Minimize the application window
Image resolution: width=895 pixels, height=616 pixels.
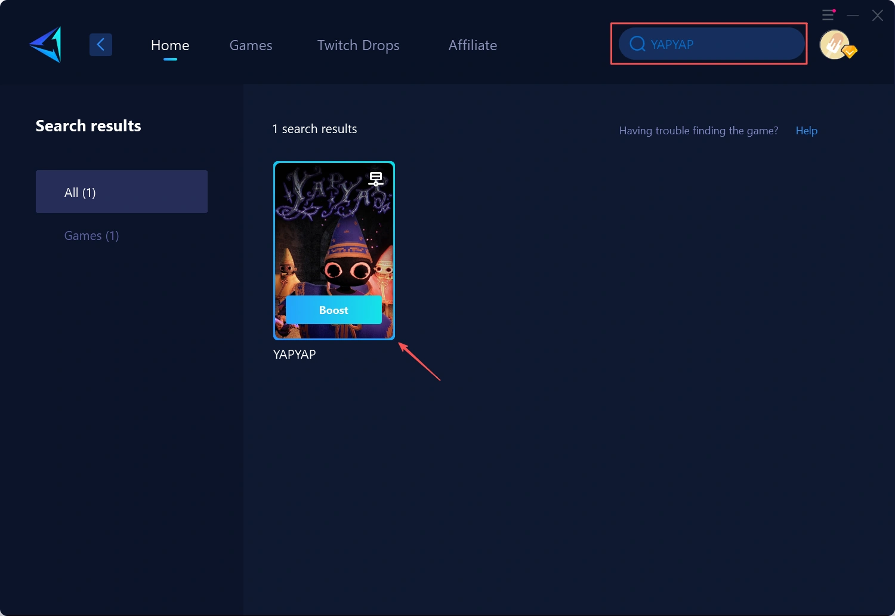pyautogui.click(x=853, y=16)
